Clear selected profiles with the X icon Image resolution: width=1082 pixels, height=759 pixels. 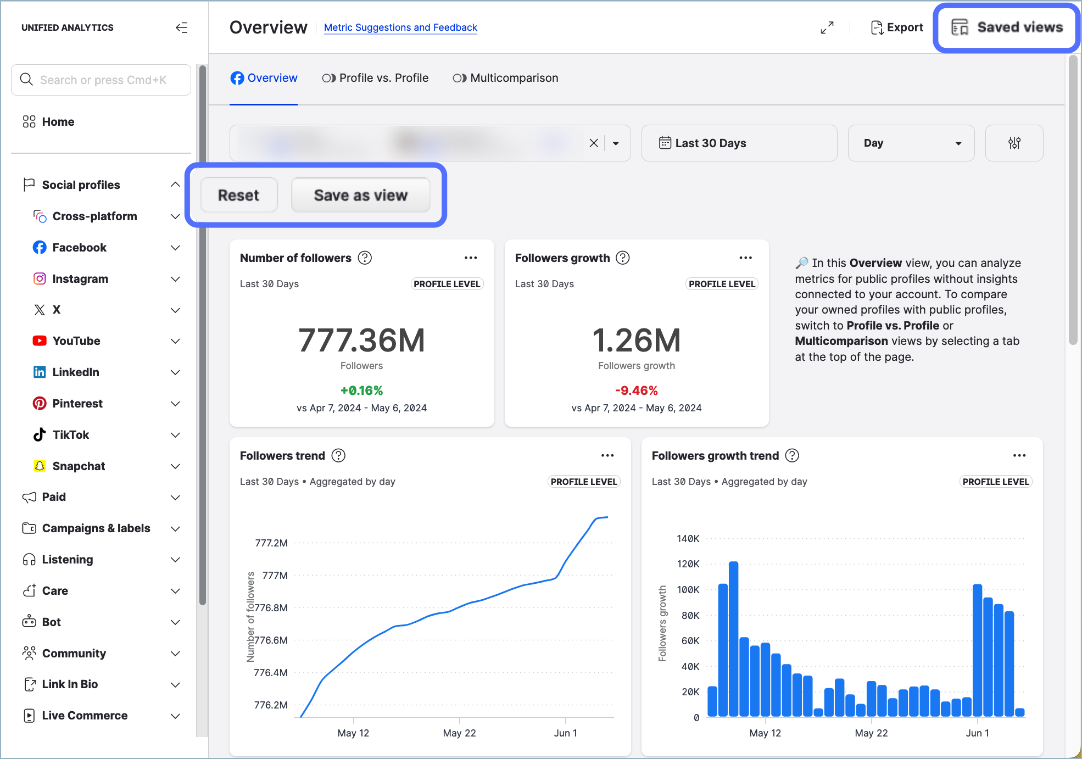594,143
